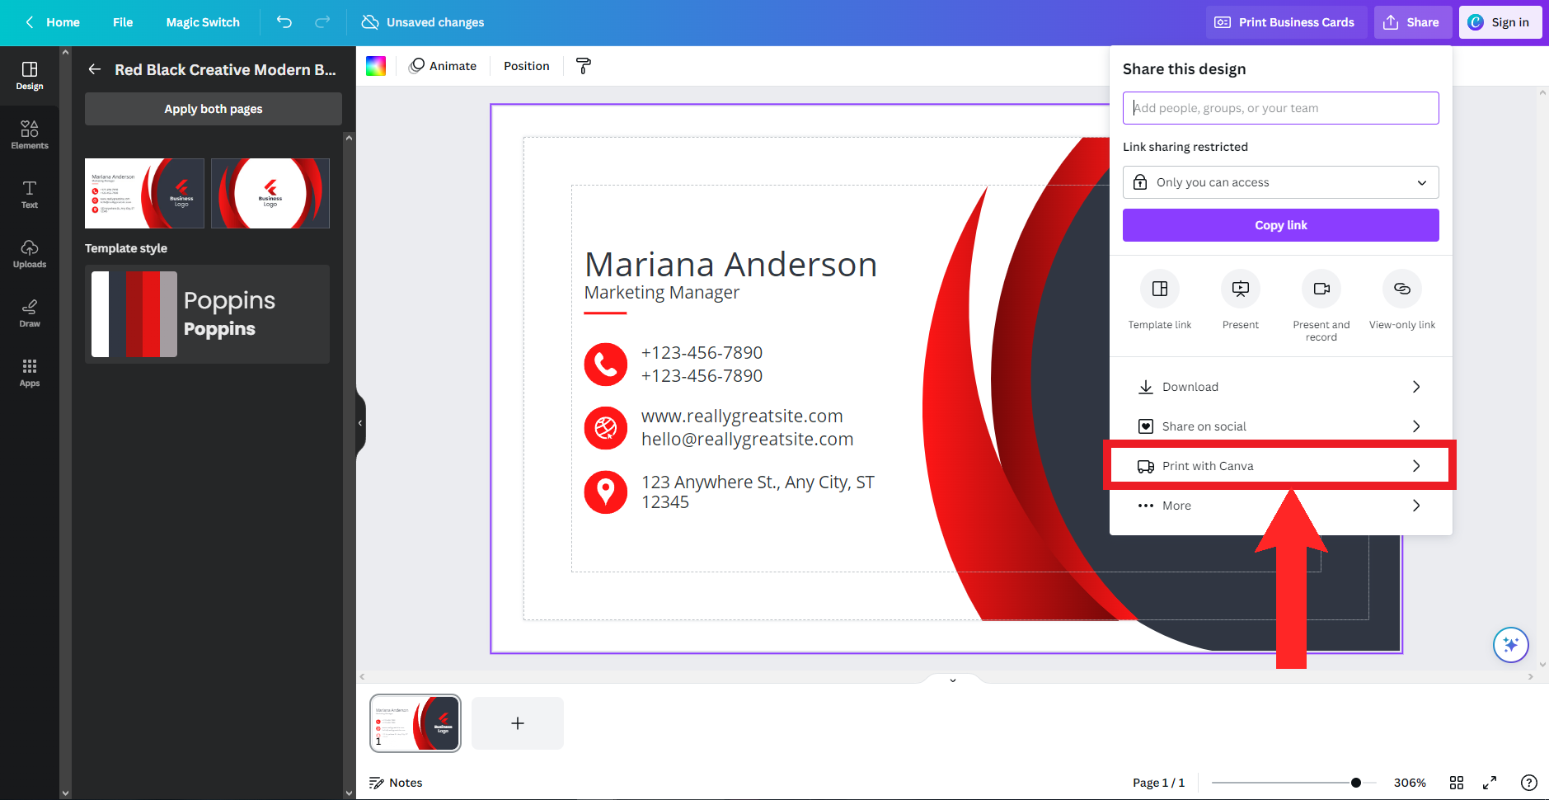1549x800 pixels.
Task: Open the View-only link option
Action: (x=1401, y=289)
